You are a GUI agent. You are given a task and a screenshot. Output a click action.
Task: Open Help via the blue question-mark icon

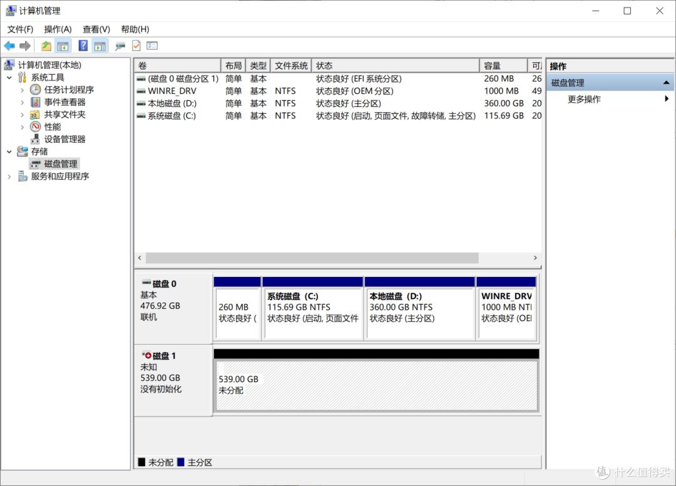(x=83, y=46)
